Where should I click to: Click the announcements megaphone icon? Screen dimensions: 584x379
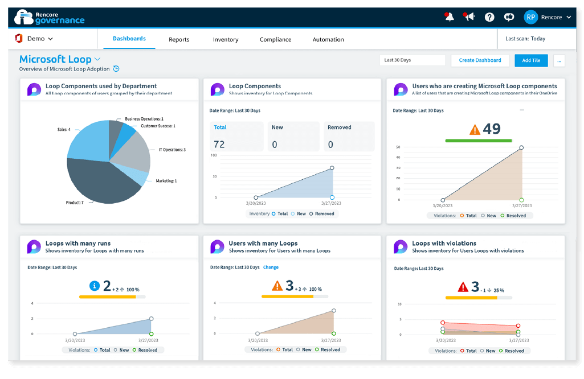(469, 17)
